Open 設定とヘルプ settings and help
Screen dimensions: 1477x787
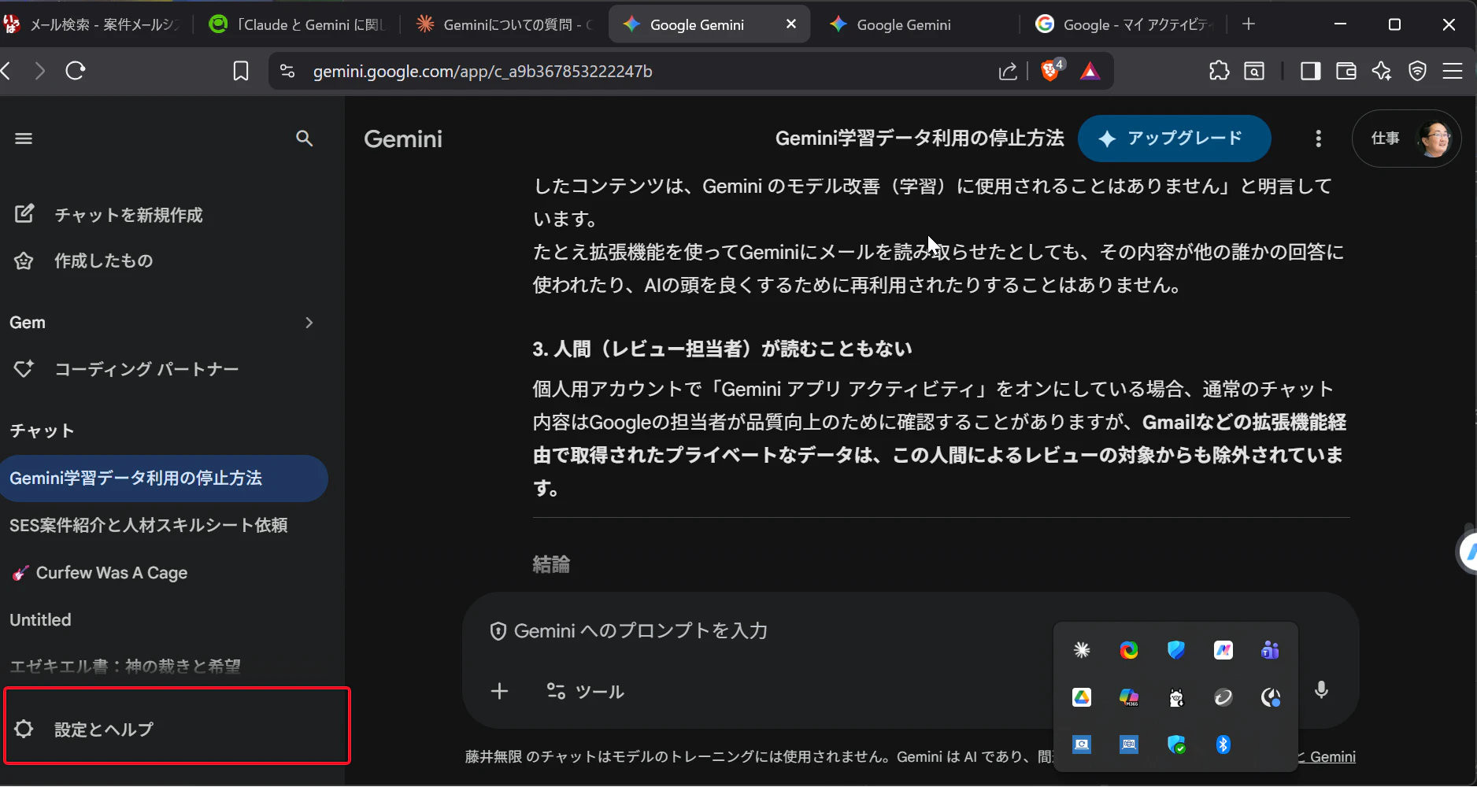pos(177,726)
